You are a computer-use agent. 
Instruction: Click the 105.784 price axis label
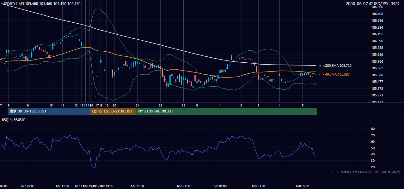(x=377, y=61)
